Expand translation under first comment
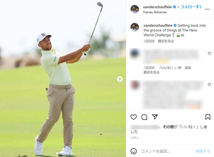 tap(151, 72)
